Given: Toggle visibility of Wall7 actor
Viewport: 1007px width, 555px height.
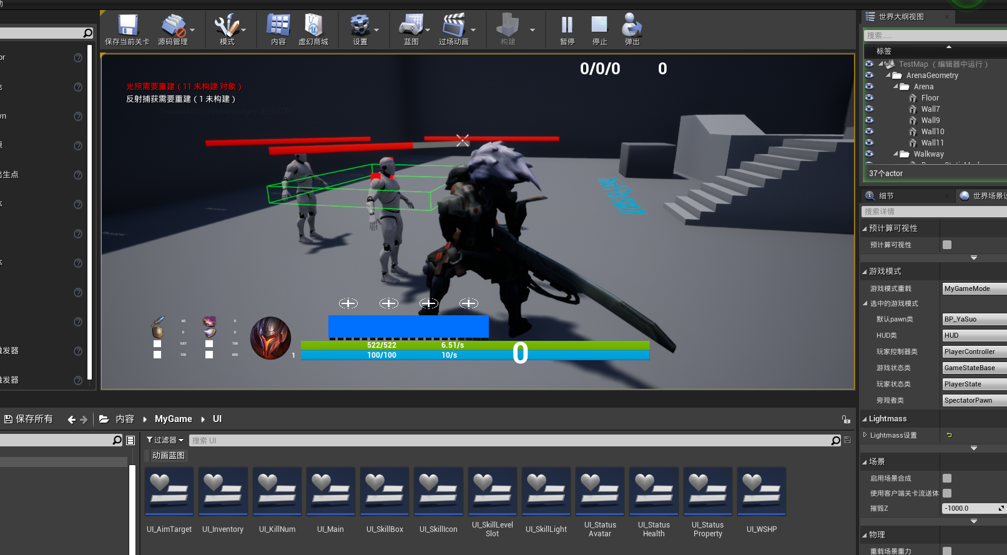Looking at the screenshot, I should click(869, 109).
